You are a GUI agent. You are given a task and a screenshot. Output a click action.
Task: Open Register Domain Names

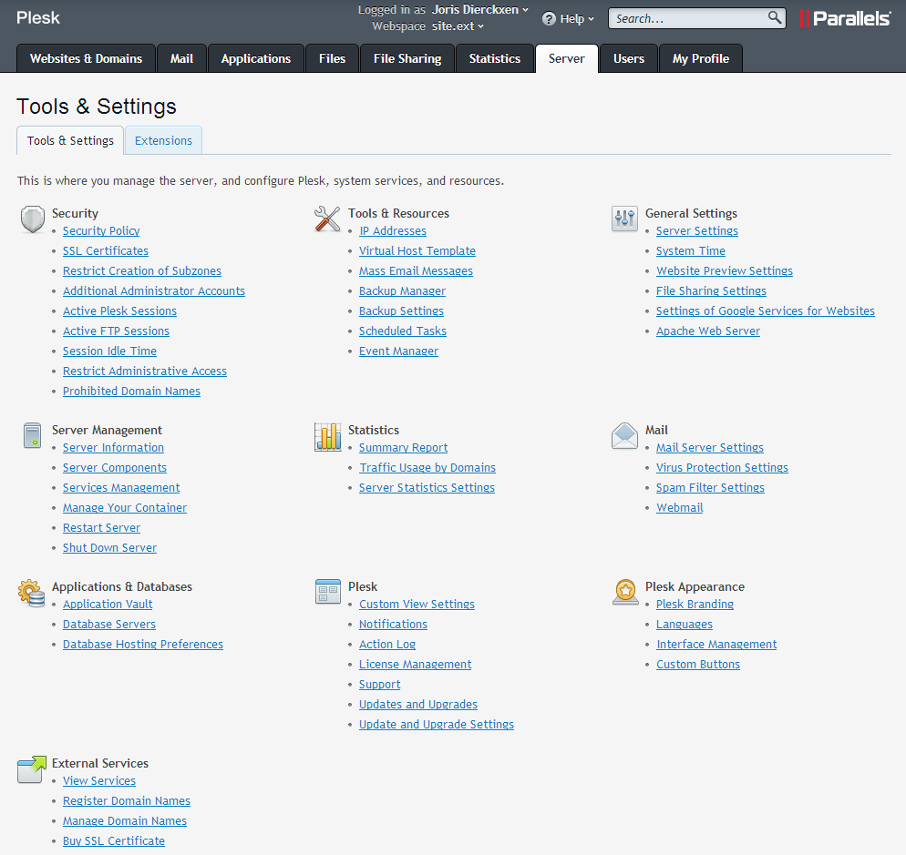[127, 801]
